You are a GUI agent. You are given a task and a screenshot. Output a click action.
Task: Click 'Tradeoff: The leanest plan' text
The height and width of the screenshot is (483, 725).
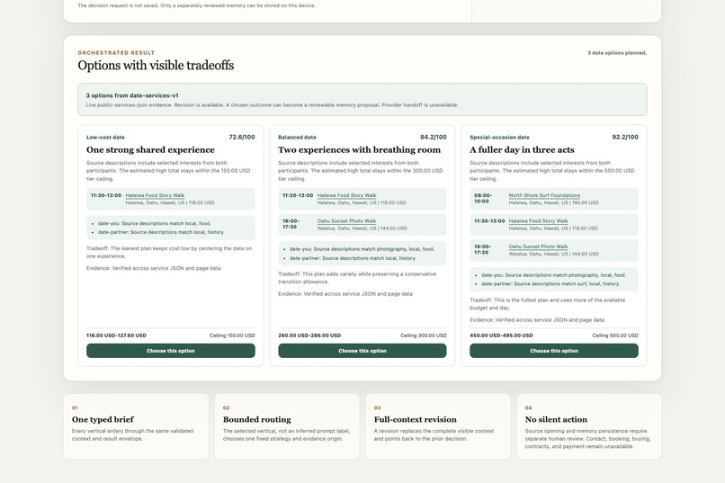click(x=169, y=252)
